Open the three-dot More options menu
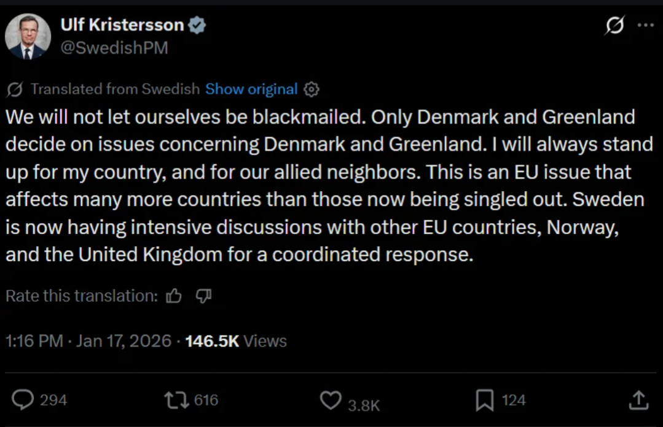 [646, 26]
